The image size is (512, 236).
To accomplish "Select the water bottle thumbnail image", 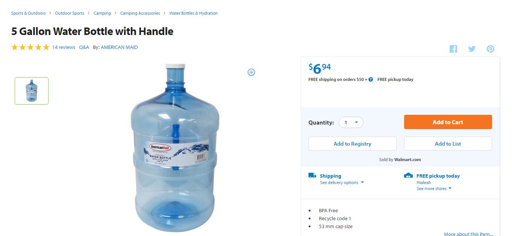I will [32, 91].
